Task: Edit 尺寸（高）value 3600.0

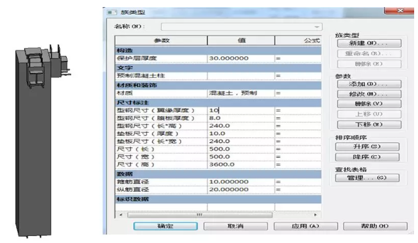Action: (x=240, y=165)
